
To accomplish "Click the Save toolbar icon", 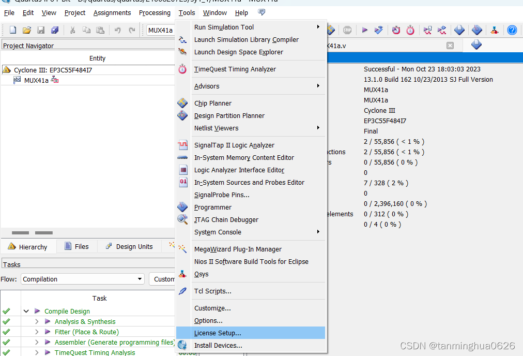I will (x=41, y=30).
